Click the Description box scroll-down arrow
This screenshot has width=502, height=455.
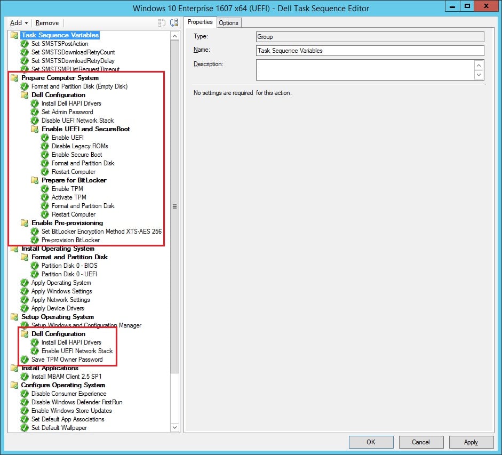479,75
